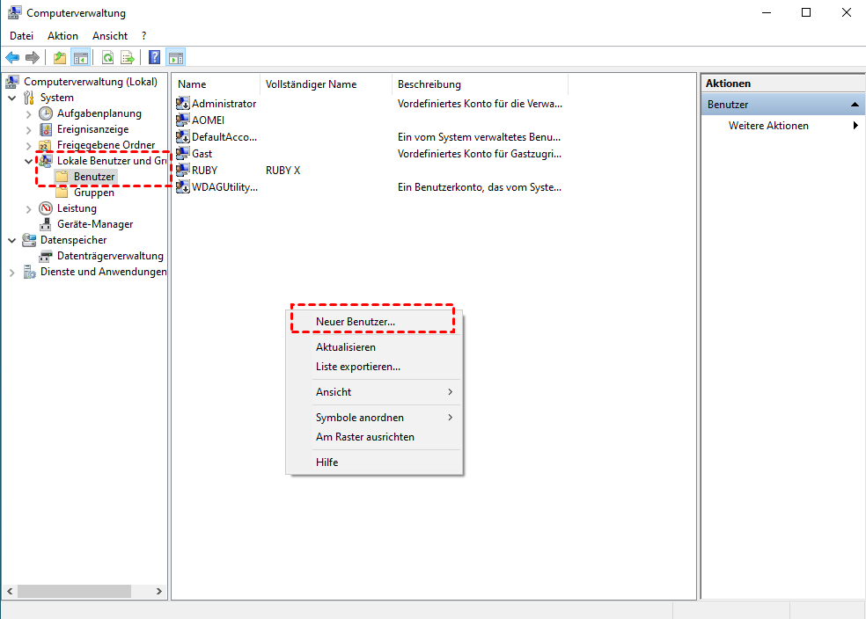Choose Aktualisieren from context menu
The image size is (866, 619).
[x=374, y=347]
